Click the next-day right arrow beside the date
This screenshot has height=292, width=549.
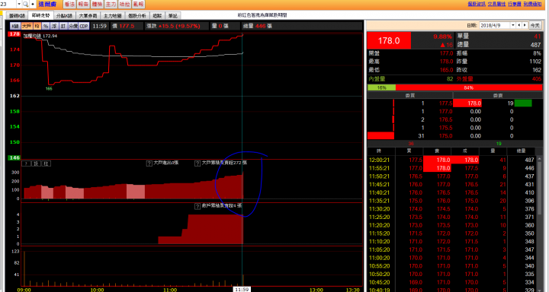point(525,26)
